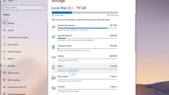Click the Display monitor icon
This screenshot has width=169, height=95.
(4, 23)
